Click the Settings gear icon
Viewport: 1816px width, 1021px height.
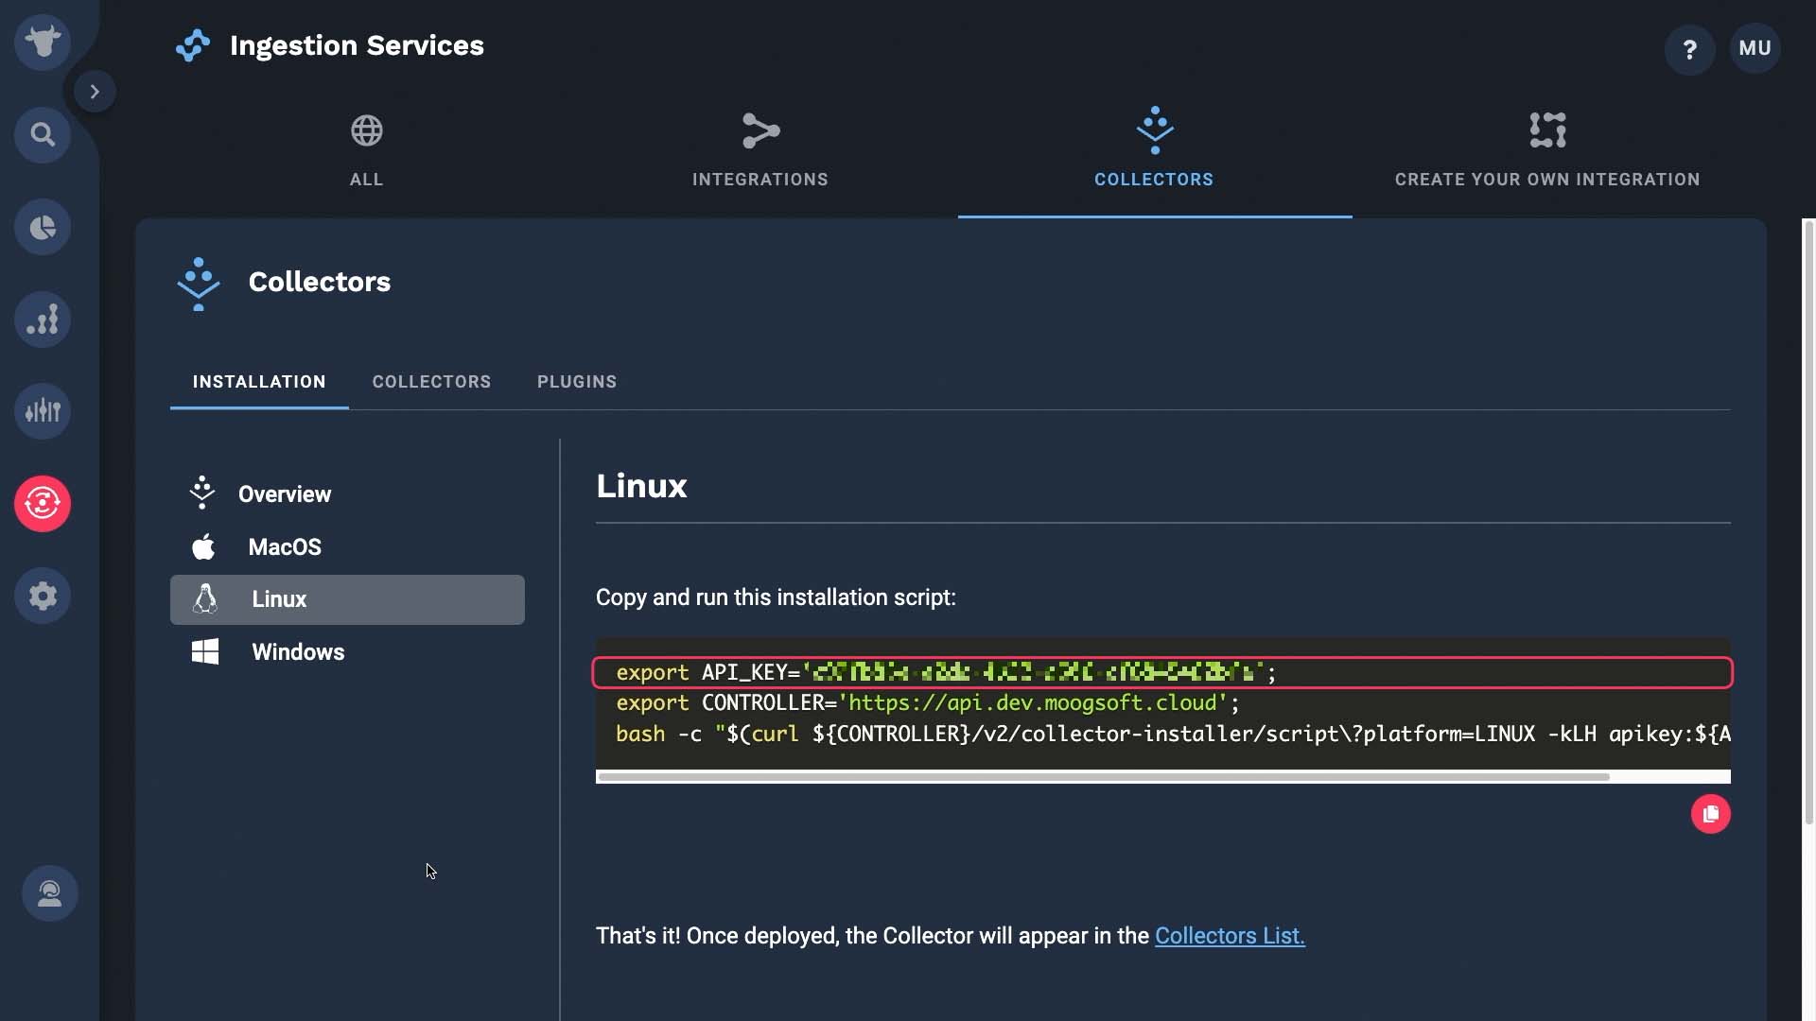(43, 596)
